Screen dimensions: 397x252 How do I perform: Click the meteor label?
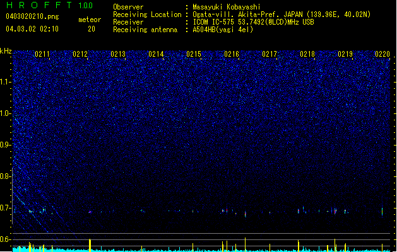90,20
